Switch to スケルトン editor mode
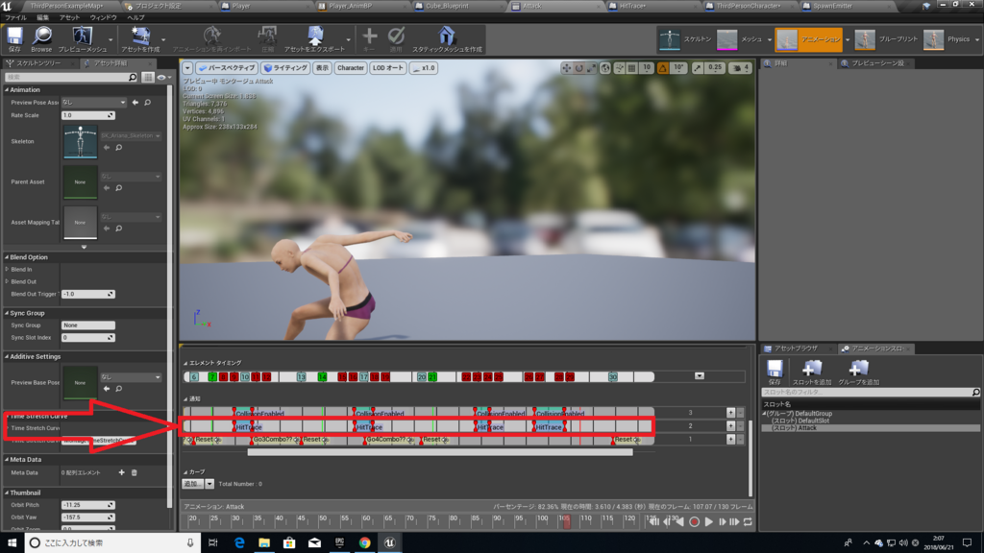The width and height of the screenshot is (984, 553). 685,39
